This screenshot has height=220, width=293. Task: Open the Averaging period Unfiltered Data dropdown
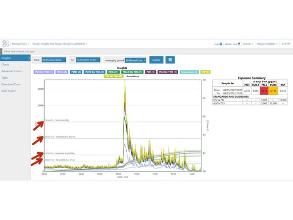pyautogui.click(x=136, y=60)
